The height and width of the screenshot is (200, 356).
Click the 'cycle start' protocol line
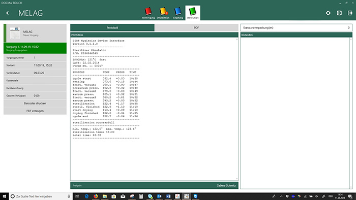[105, 79]
